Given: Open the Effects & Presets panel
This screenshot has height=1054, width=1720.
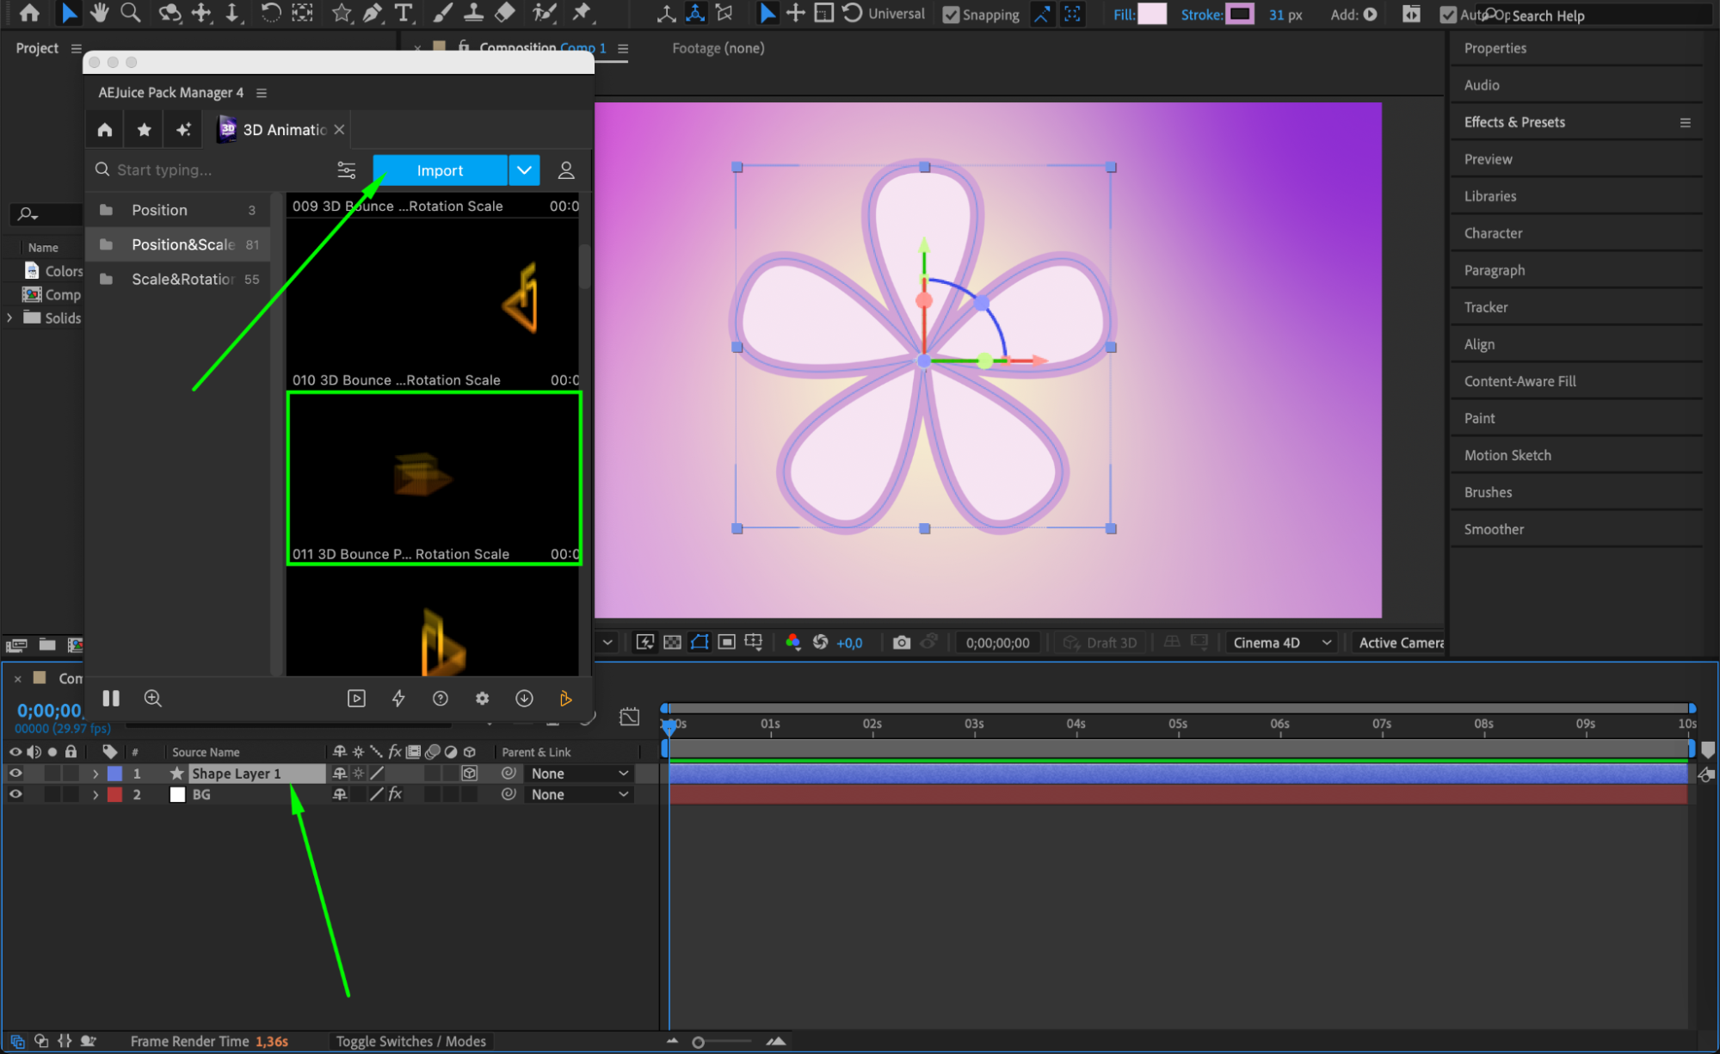Looking at the screenshot, I should tap(1514, 122).
